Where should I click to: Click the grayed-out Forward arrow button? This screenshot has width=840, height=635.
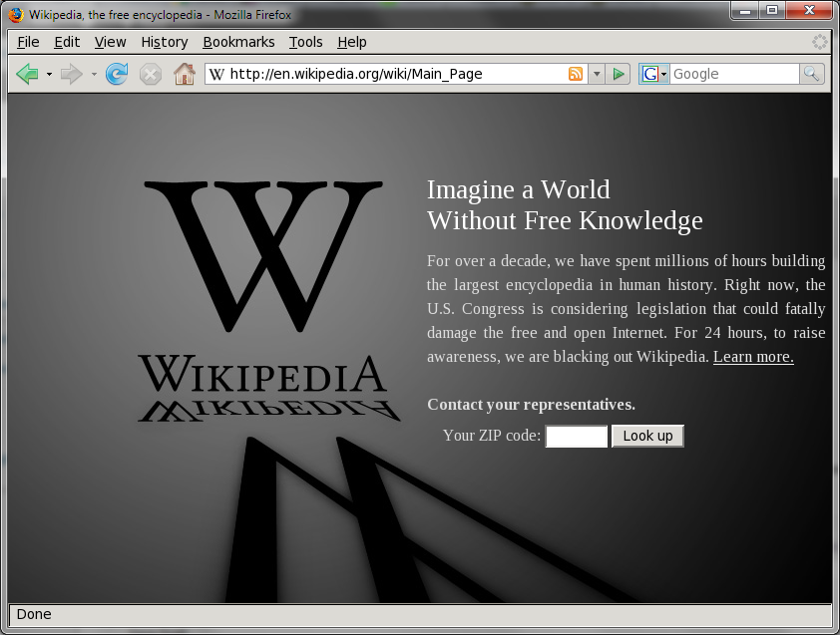coord(71,74)
